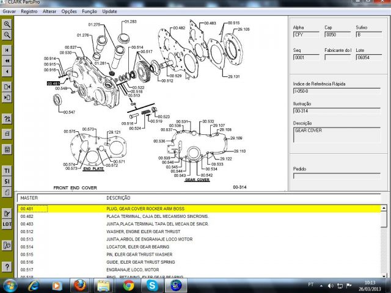Select row 00.516 GUIDE, IDLER GEAR THRUST

[199, 262]
